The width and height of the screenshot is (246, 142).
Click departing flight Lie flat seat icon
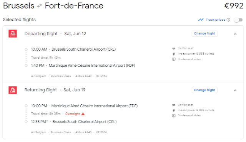pyautogui.click(x=174, y=48)
